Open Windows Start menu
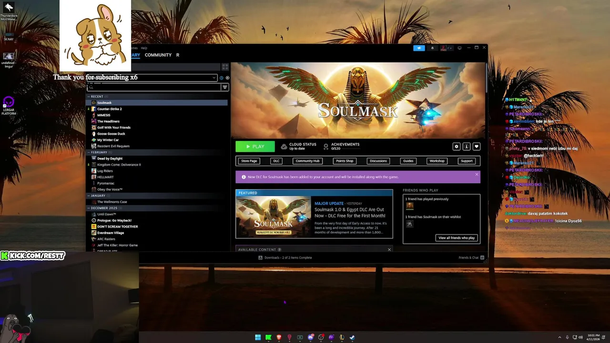This screenshot has height=343, width=610. click(258, 337)
